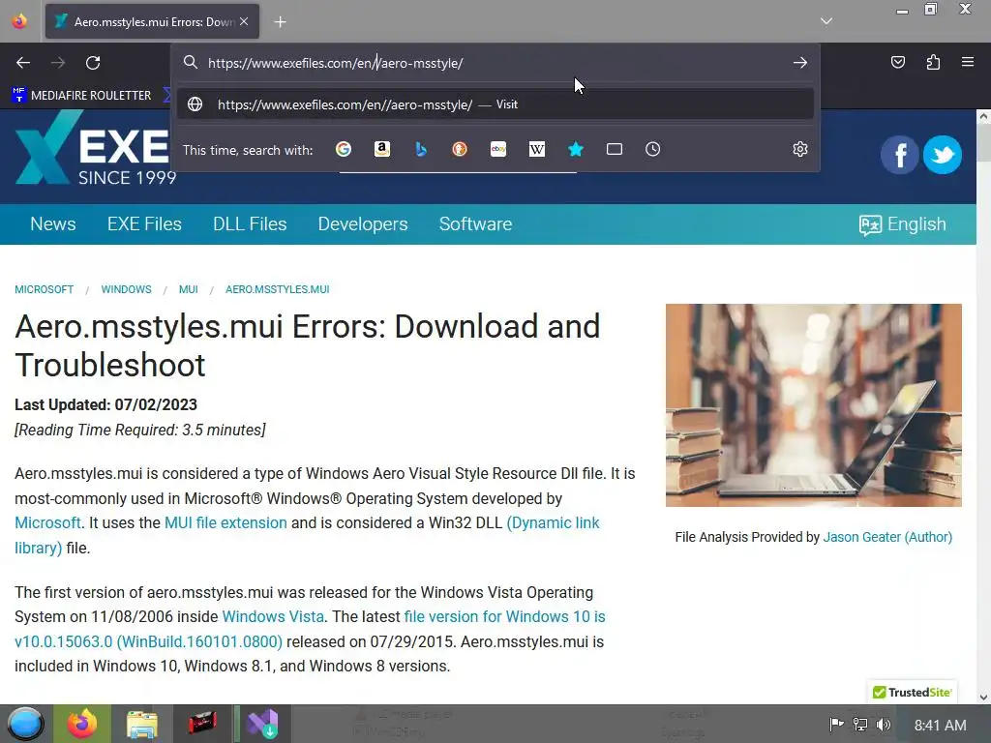The image size is (991, 743).
Task: Open the Facebook page icon
Action: (900, 155)
